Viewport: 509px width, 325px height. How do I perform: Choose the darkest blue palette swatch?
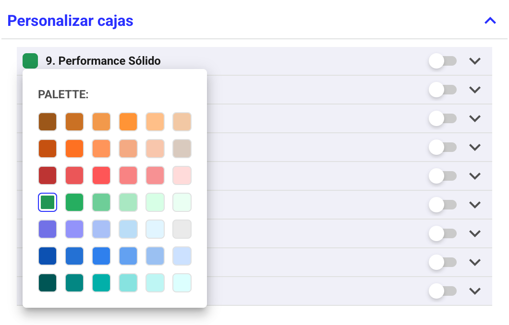pyautogui.click(x=48, y=256)
